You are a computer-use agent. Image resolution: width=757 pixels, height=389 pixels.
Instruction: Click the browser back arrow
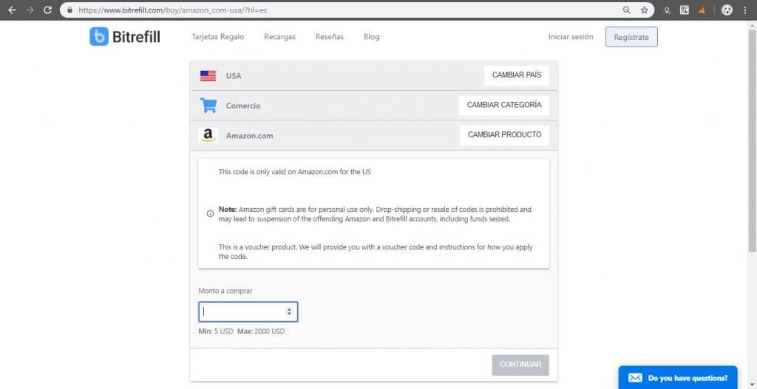(12, 10)
